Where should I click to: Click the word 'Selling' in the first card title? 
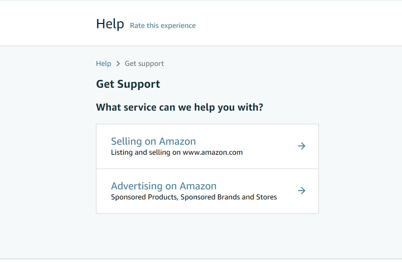click(127, 141)
